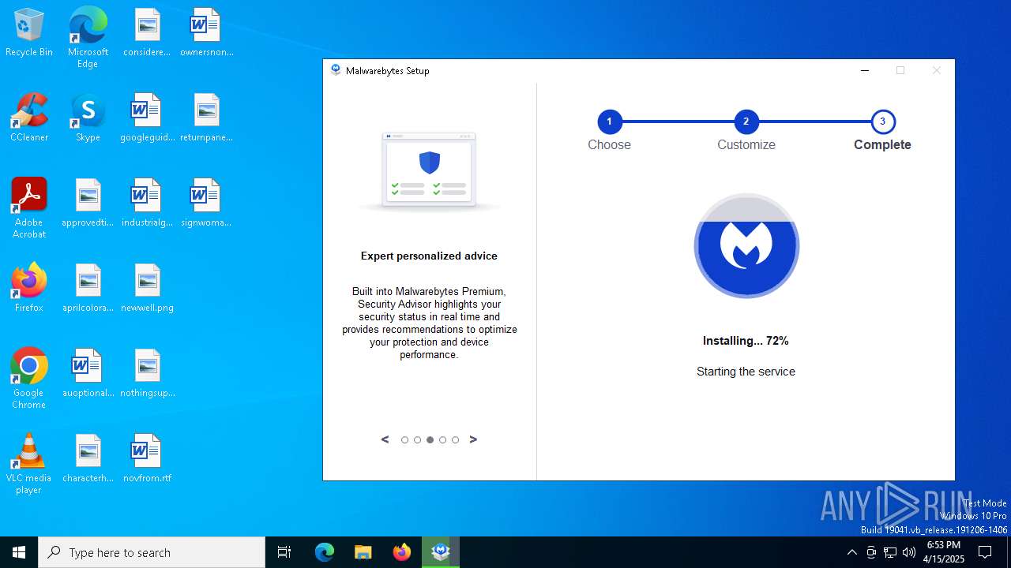
Task: Open the Recycle Bin desktop icon
Action: (29, 32)
